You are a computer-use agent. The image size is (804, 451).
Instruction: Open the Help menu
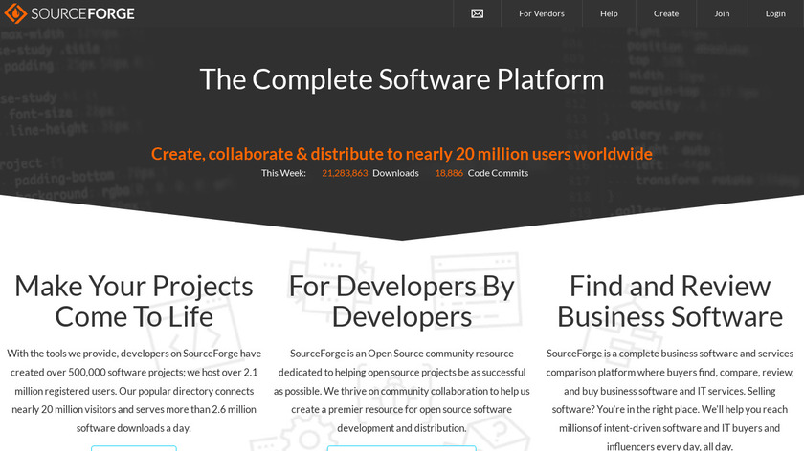609,13
